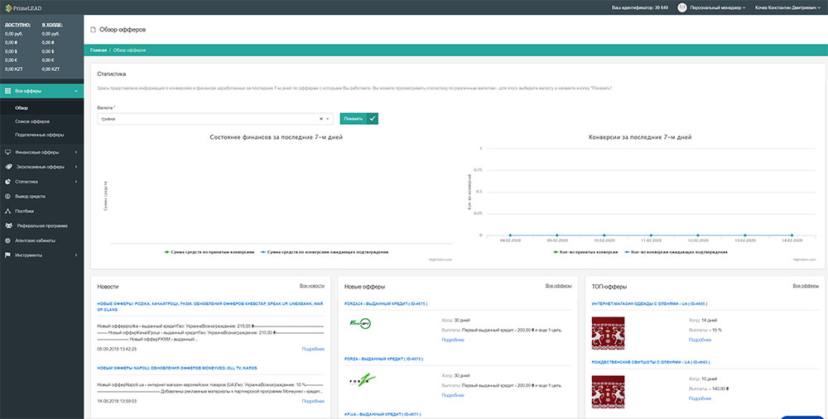Open the user account name dropdown
This screenshot has height=419, width=828.
(x=787, y=8)
